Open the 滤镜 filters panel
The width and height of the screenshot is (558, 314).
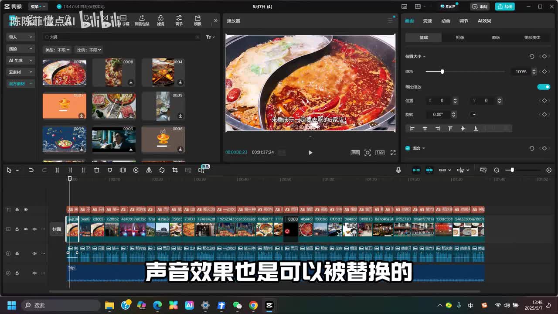pyautogui.click(x=160, y=20)
